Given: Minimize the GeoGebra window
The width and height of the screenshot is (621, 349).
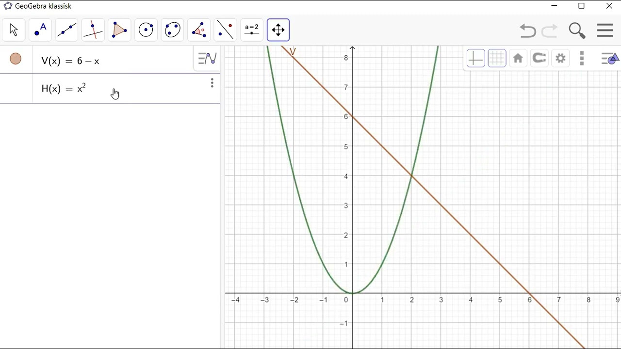Looking at the screenshot, I should point(554,6).
